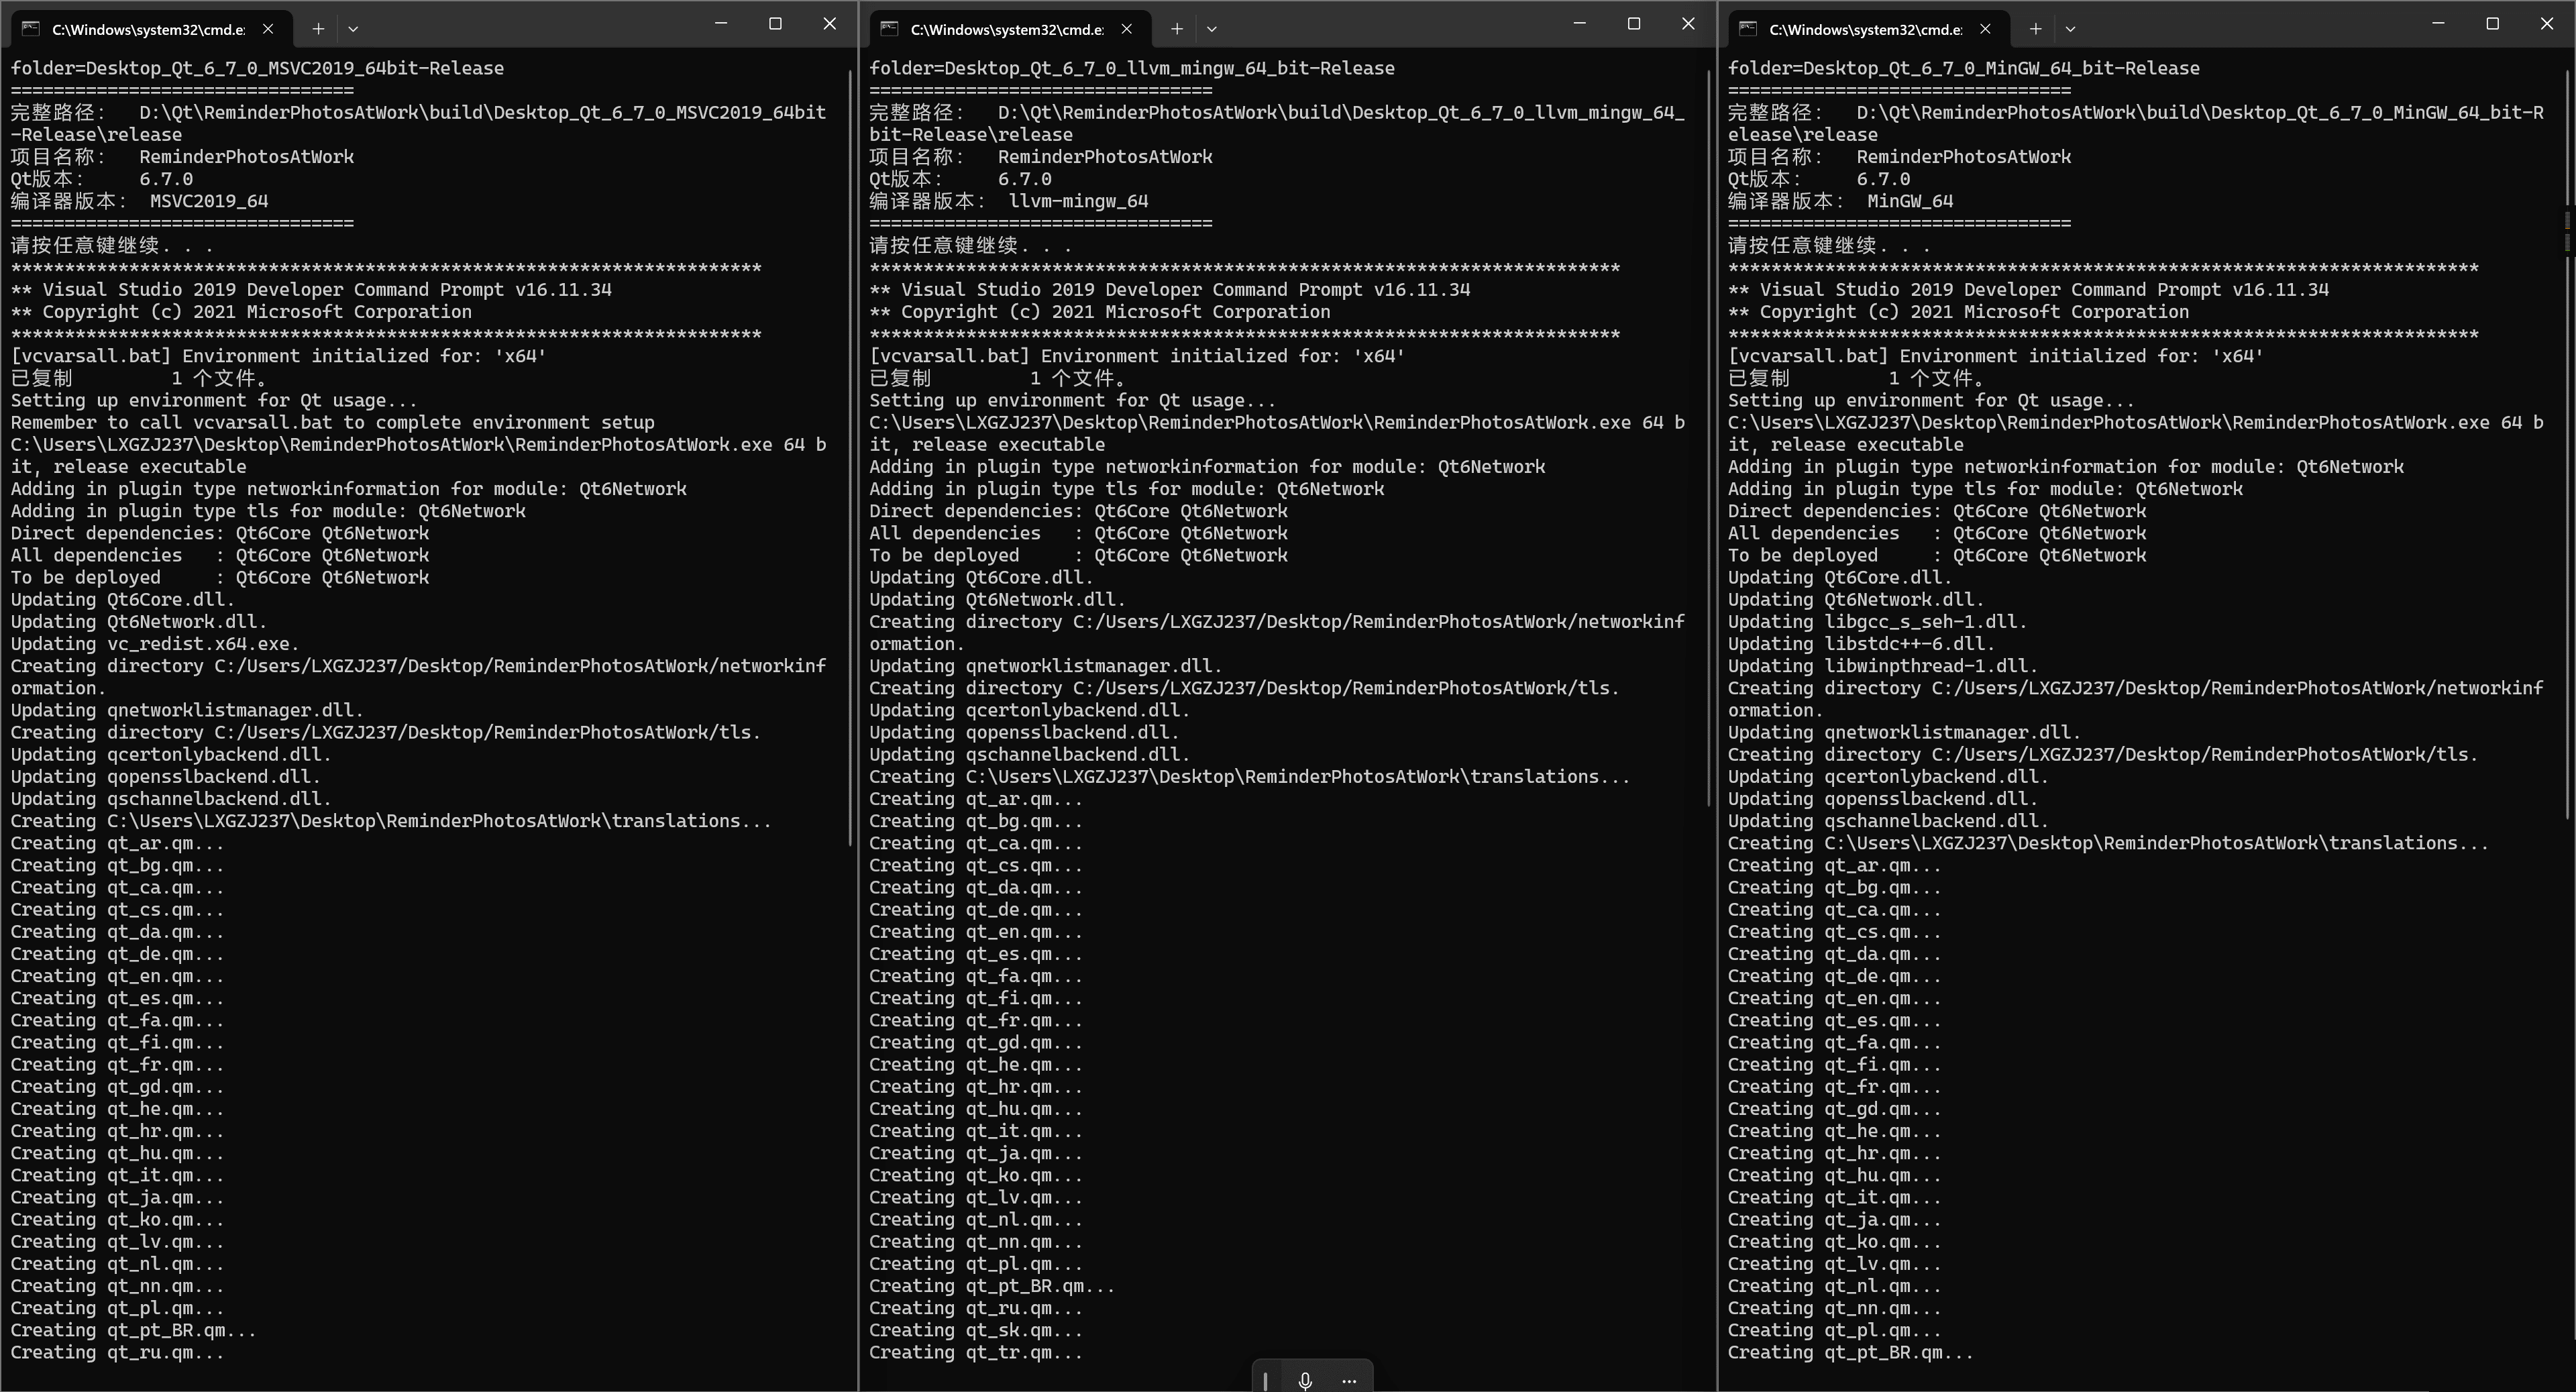Click the drag handle on floating mic widget
Viewport: 2576px width, 1392px height.
[1266, 1380]
